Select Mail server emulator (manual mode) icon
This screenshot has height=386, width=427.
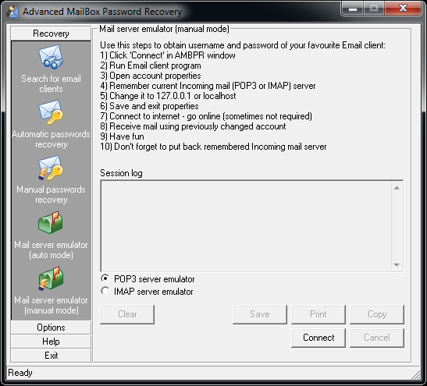[51, 278]
